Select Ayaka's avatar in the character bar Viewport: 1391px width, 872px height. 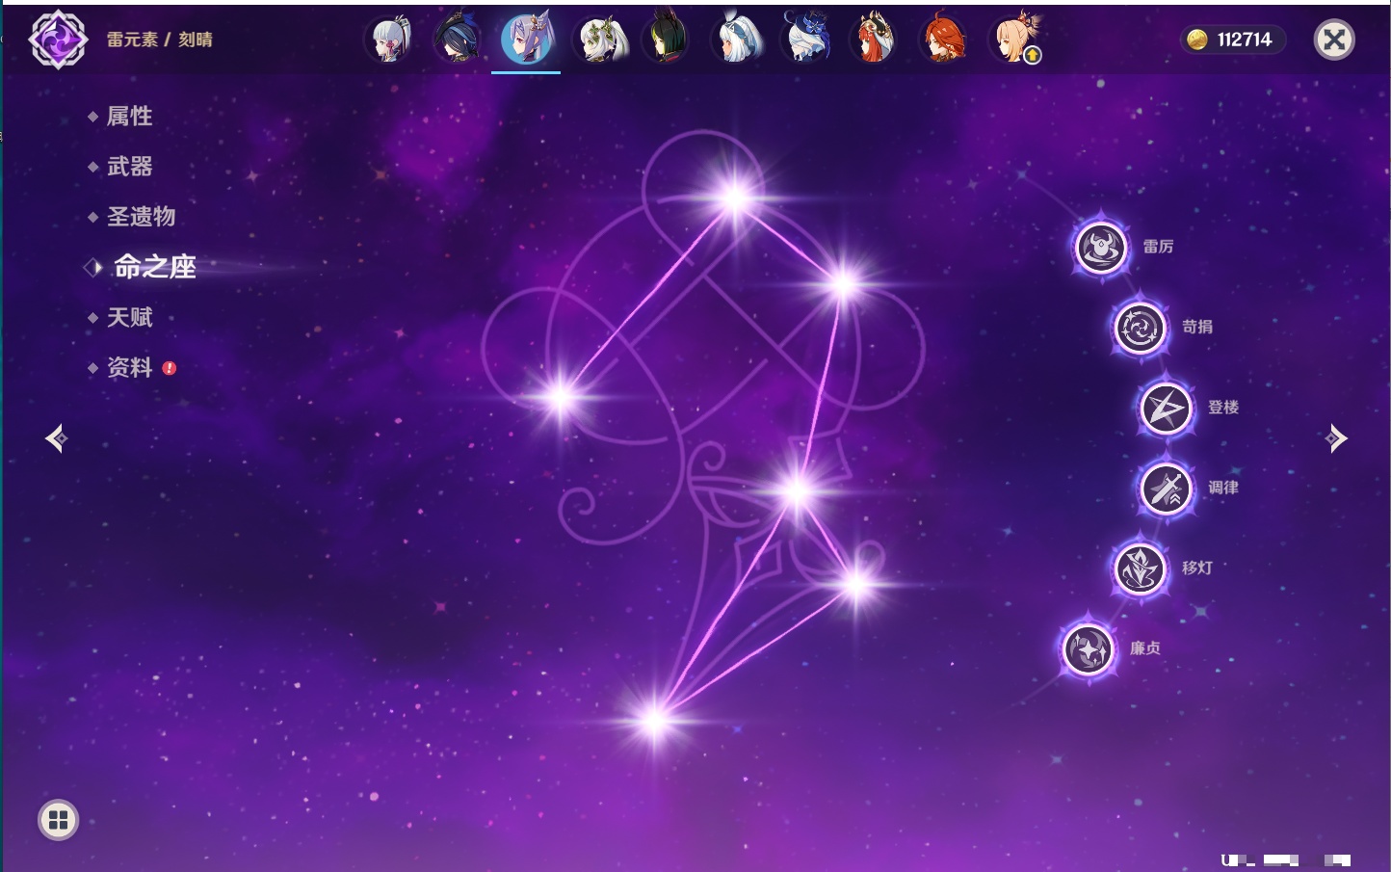389,40
